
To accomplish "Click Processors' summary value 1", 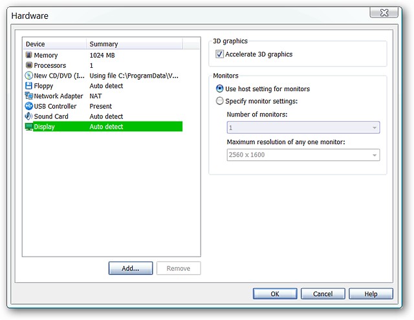I will 91,65.
